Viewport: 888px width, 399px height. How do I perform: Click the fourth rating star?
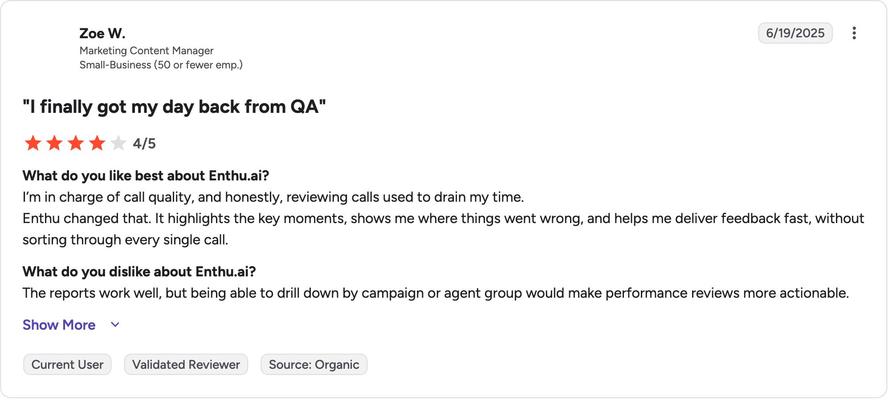tap(97, 143)
